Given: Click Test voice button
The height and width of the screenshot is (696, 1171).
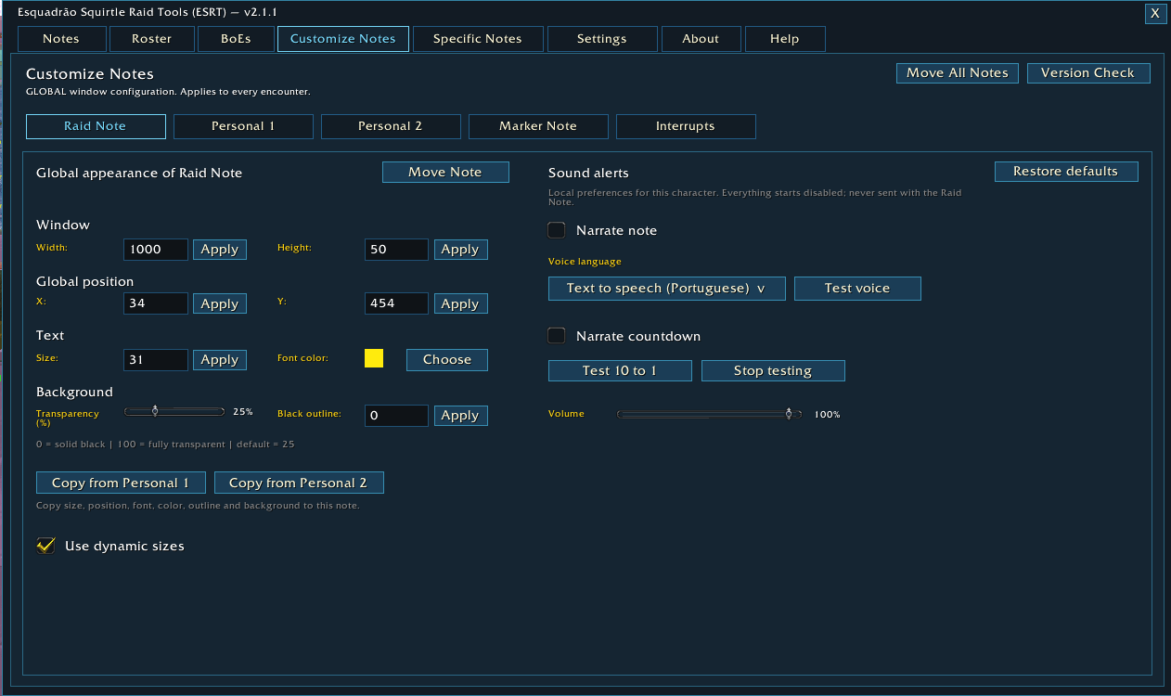Looking at the screenshot, I should point(857,289).
